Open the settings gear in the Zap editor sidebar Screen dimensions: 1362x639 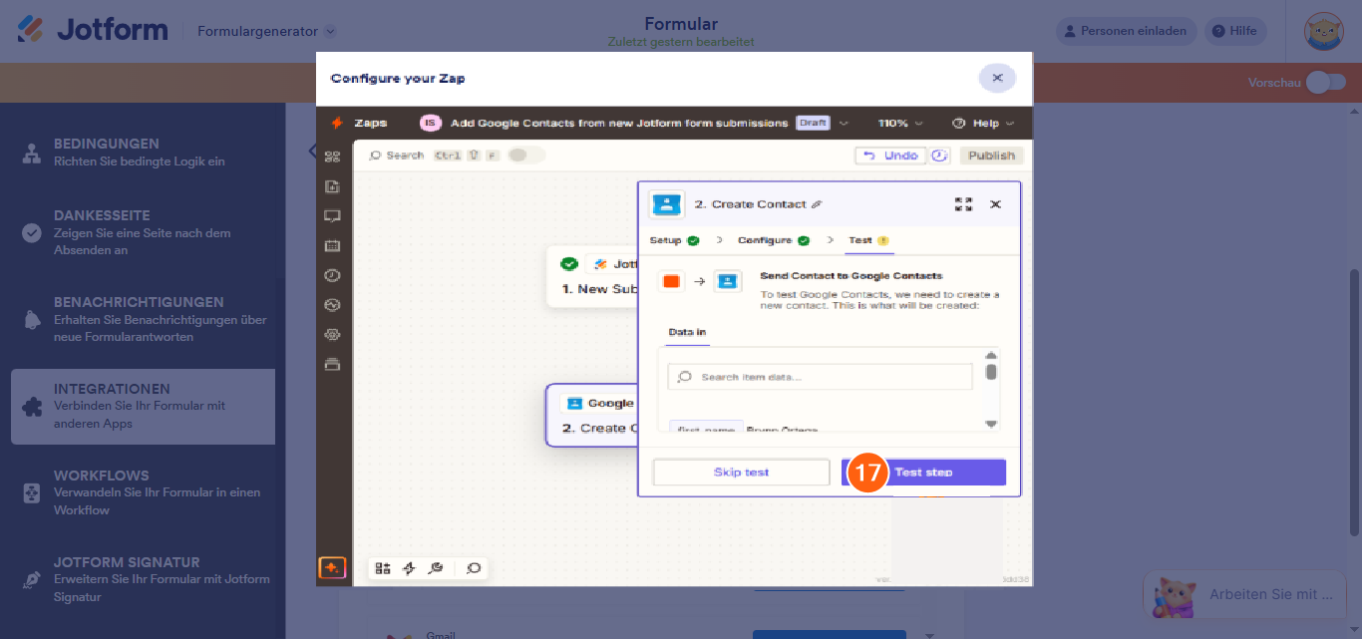click(332, 335)
